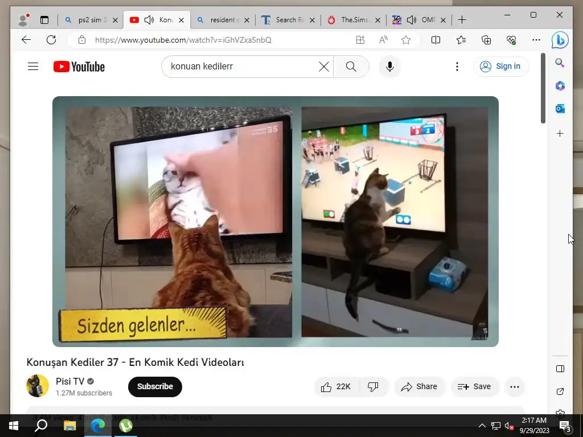Like the video with 22K likes
This screenshot has height=437, width=583.
(336, 386)
